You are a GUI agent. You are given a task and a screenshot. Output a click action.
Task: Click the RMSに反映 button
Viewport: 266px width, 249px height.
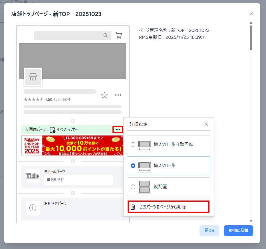[x=238, y=230]
